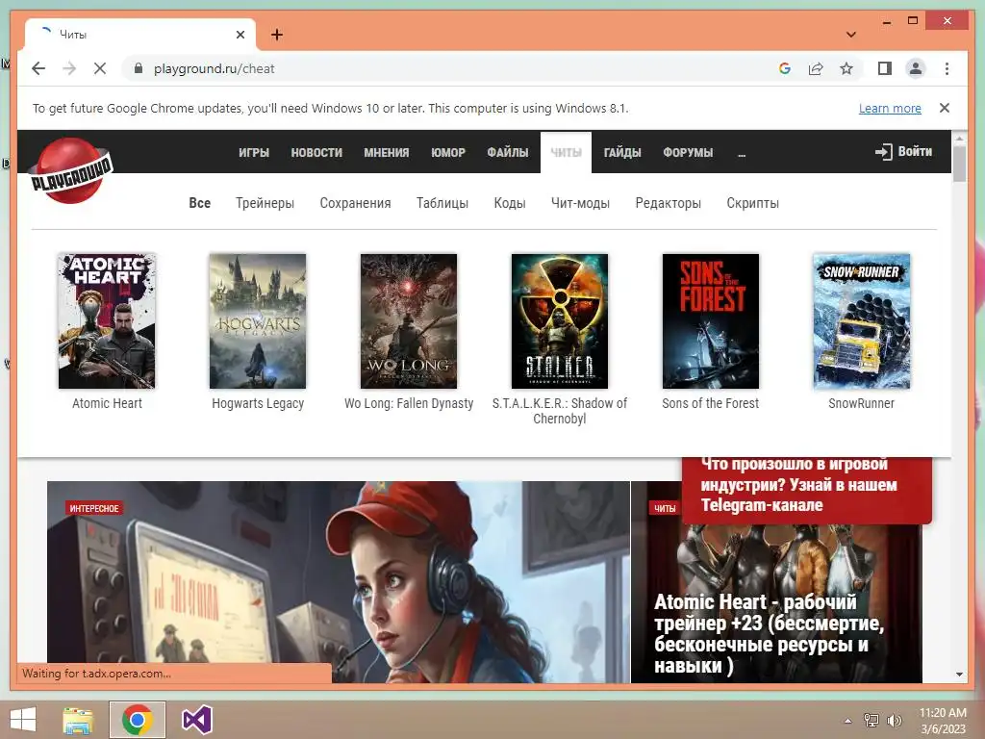
Task: Select the Редакторы filter
Action: click(669, 203)
